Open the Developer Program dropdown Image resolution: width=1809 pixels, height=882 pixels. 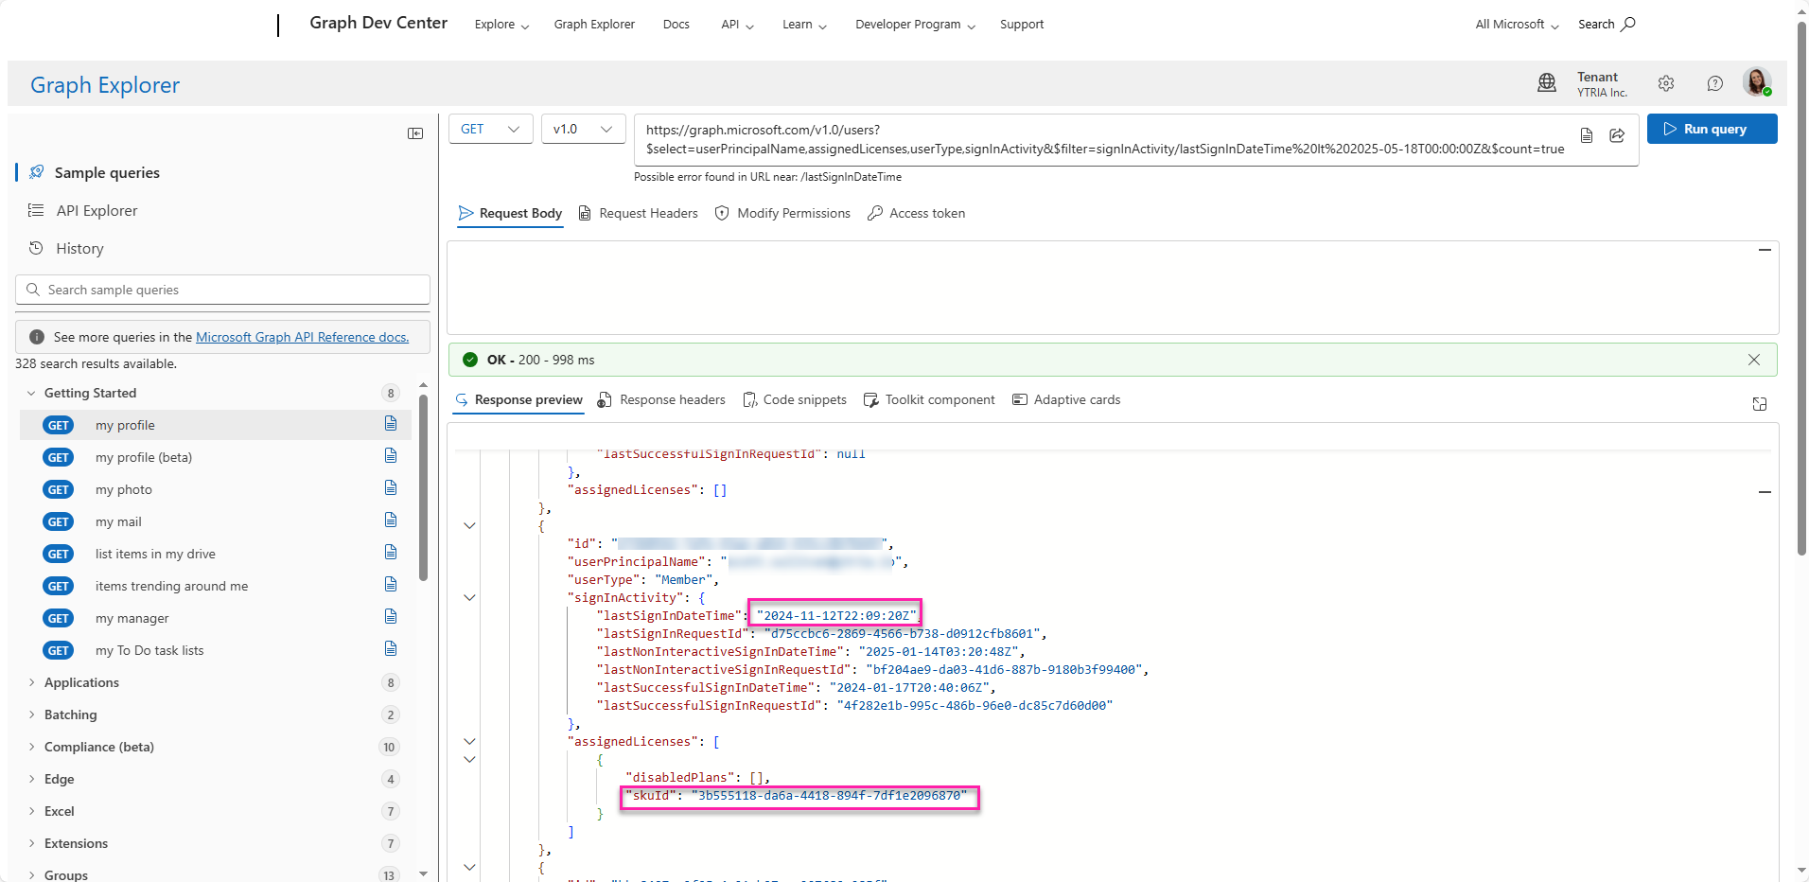pos(915,25)
